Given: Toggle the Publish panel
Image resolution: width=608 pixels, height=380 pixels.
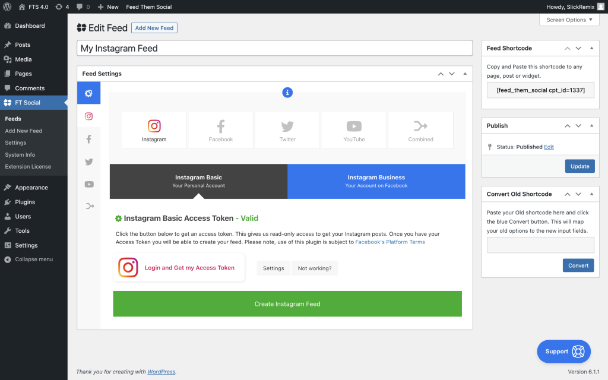Looking at the screenshot, I should click(591, 126).
